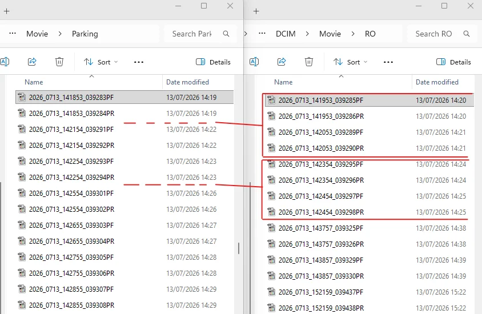Click Share icon in Parking window toolbar
Screen dimensions: 482x314
32,62
